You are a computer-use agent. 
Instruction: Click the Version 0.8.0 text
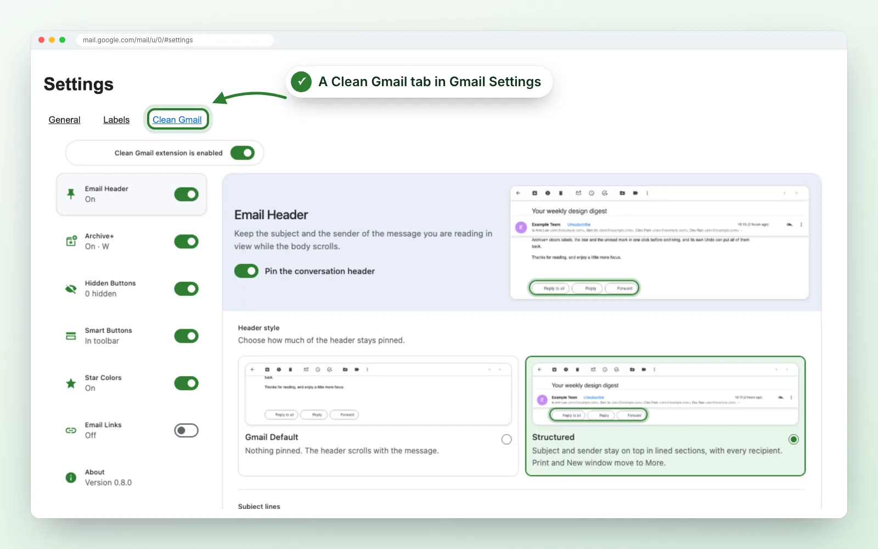pyautogui.click(x=108, y=483)
